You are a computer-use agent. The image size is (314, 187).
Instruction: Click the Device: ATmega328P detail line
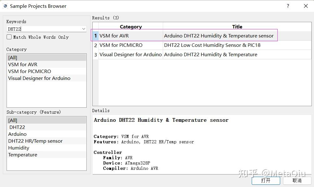[126, 163]
